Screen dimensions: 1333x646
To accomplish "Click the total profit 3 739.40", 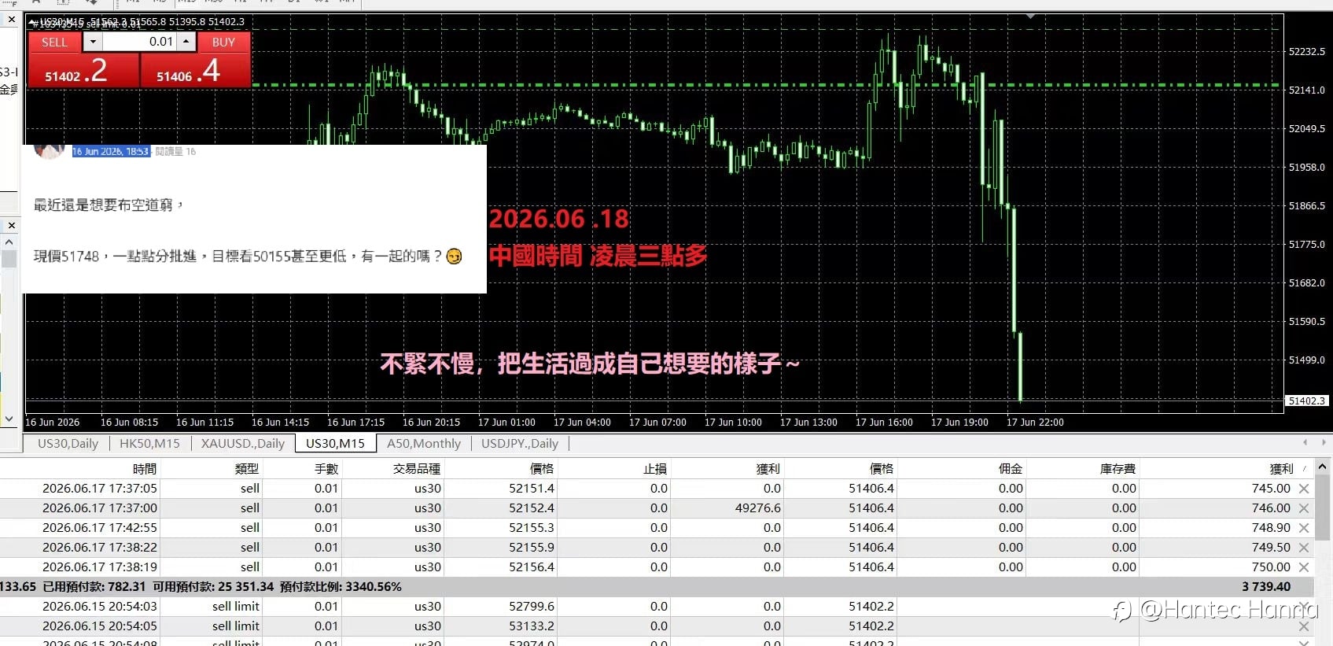I will click(x=1266, y=587).
